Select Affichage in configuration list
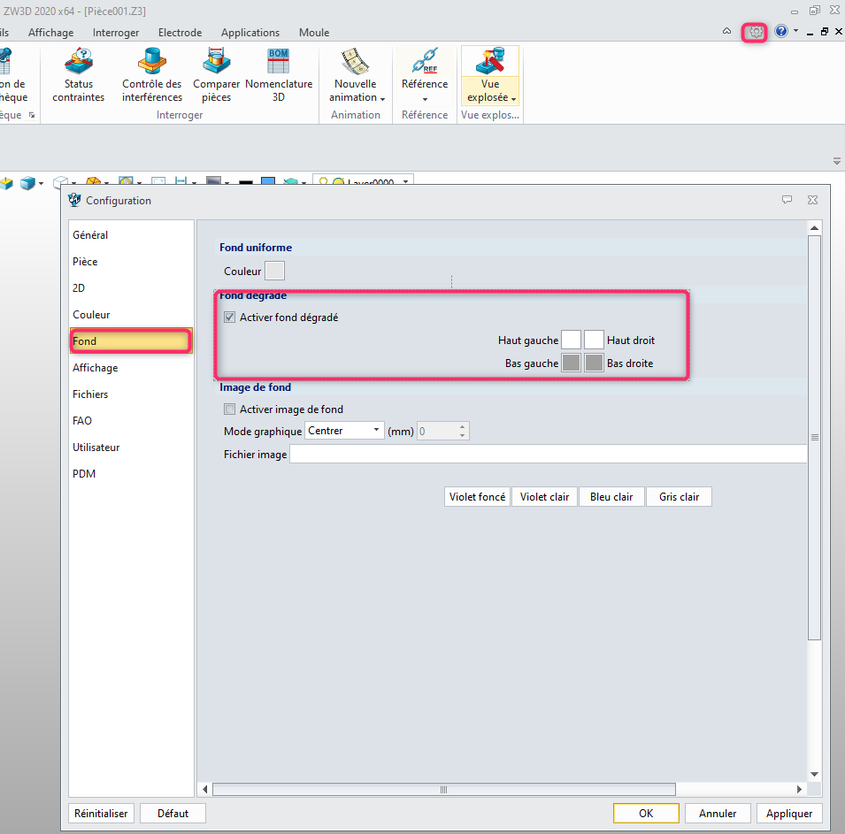The height and width of the screenshot is (834, 845). tap(131, 367)
